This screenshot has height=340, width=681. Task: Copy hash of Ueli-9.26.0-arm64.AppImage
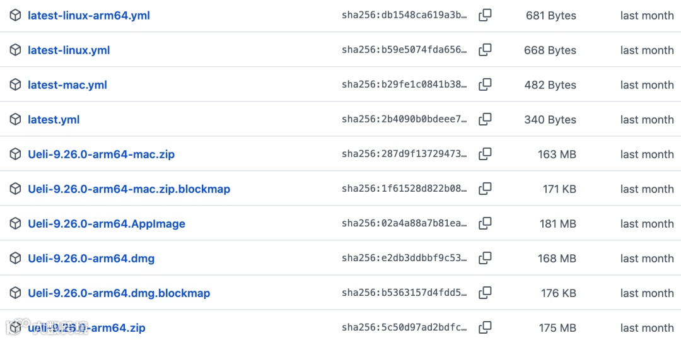[x=485, y=224]
